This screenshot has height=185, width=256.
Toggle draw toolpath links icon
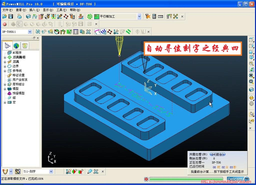[x=97, y=32]
